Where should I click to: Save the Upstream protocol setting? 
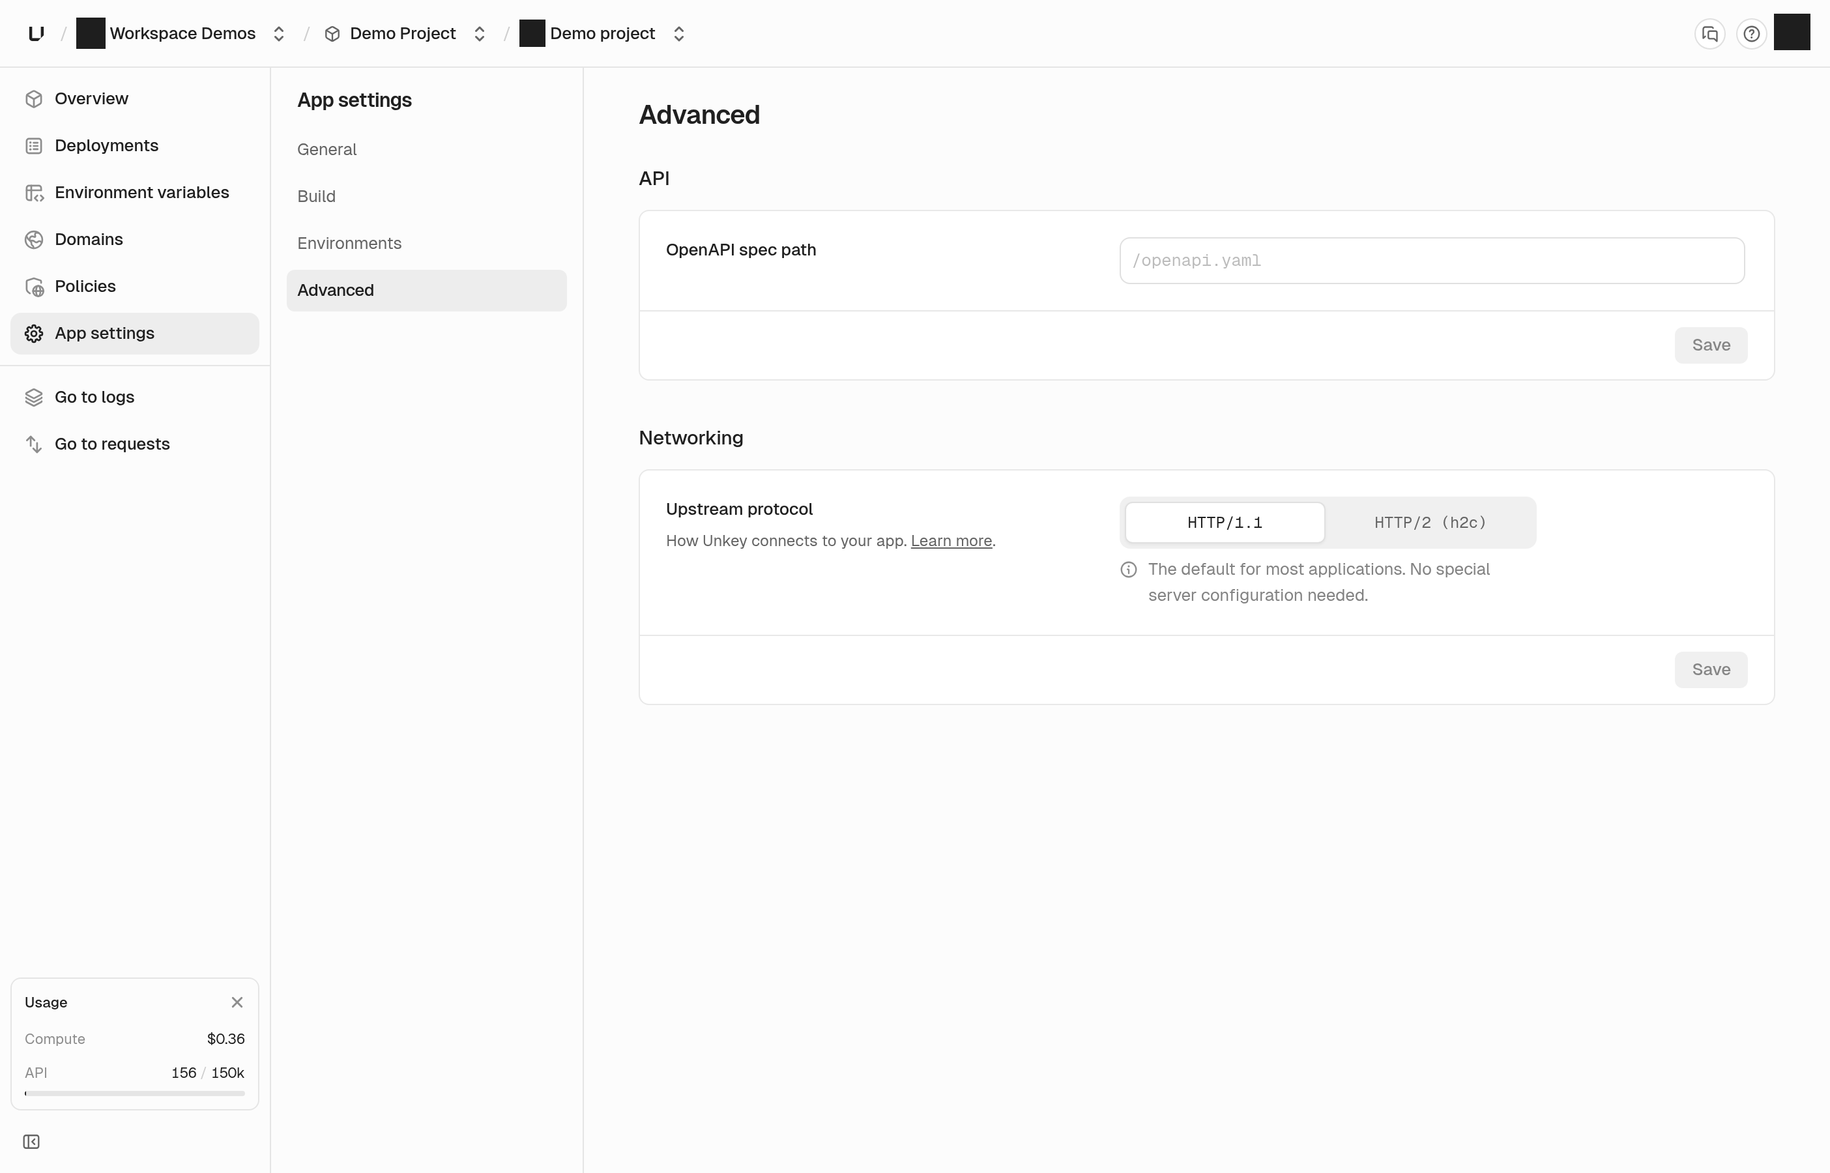1711,669
